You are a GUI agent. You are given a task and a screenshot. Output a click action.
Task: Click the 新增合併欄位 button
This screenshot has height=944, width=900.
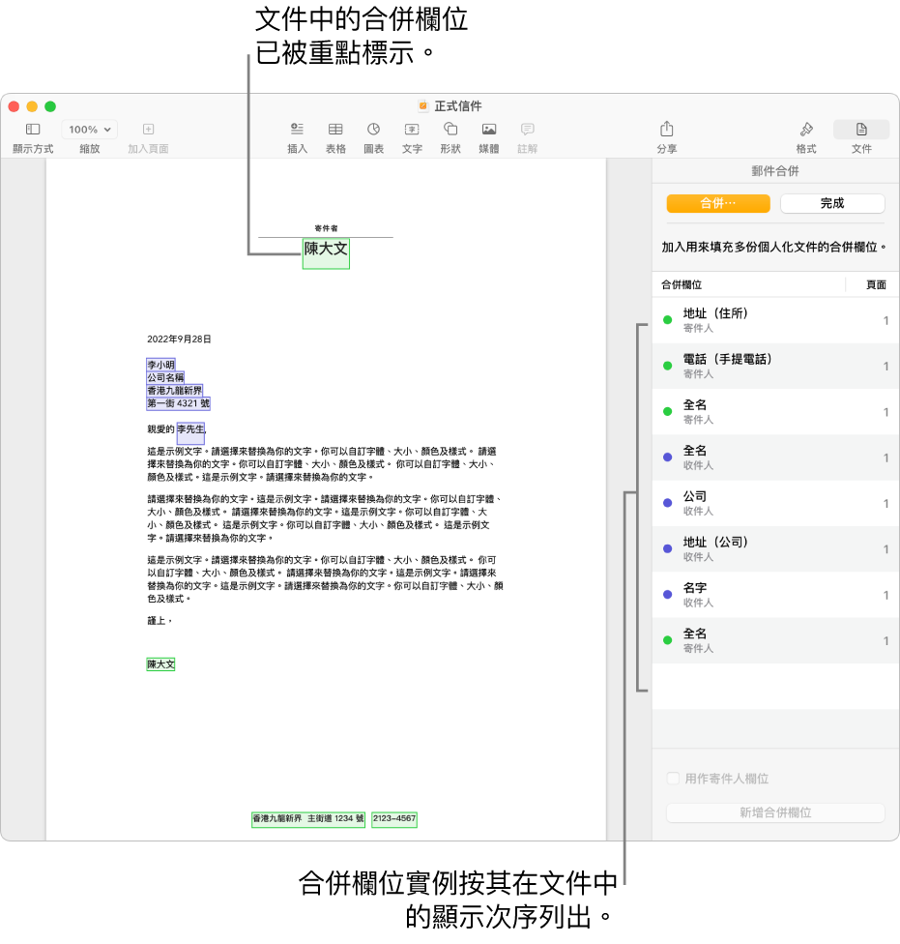tap(775, 812)
